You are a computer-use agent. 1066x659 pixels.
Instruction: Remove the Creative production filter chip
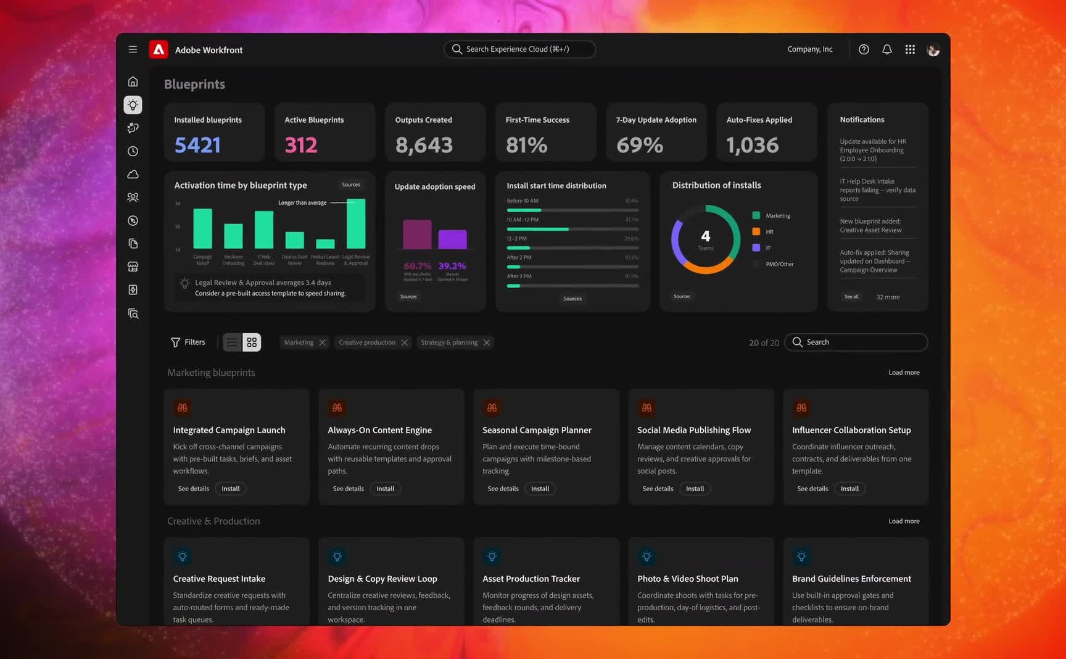[x=404, y=342]
